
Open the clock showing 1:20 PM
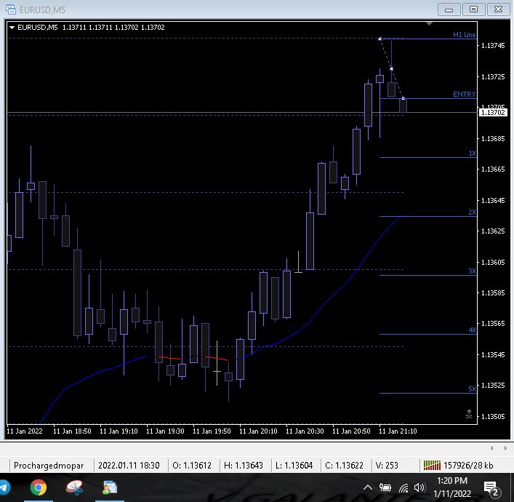pyautogui.click(x=452, y=487)
